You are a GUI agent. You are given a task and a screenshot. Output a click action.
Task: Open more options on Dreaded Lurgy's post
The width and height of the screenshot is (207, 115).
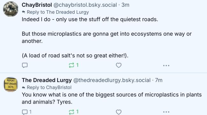[166, 112]
